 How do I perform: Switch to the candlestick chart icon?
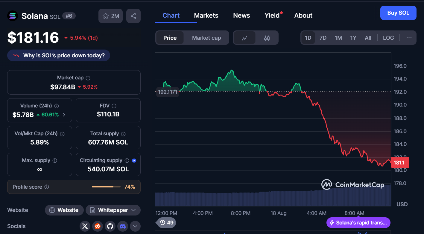point(267,38)
